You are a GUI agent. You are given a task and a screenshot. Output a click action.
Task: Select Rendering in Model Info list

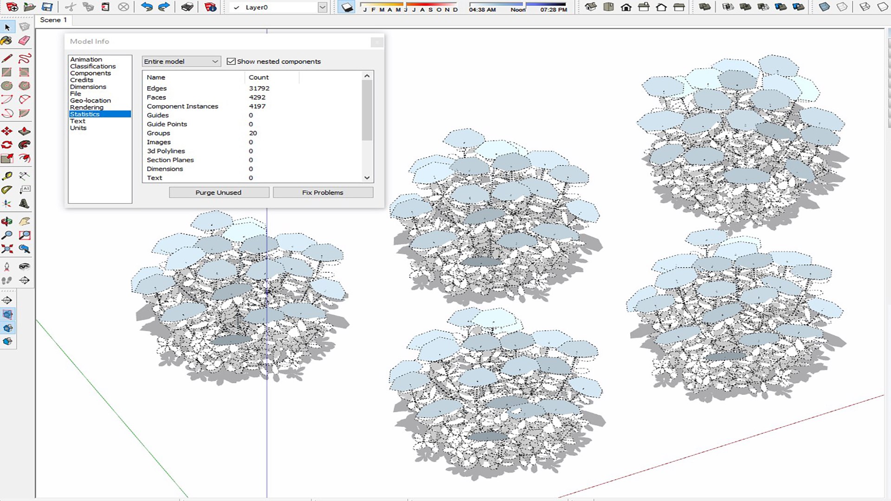point(87,107)
